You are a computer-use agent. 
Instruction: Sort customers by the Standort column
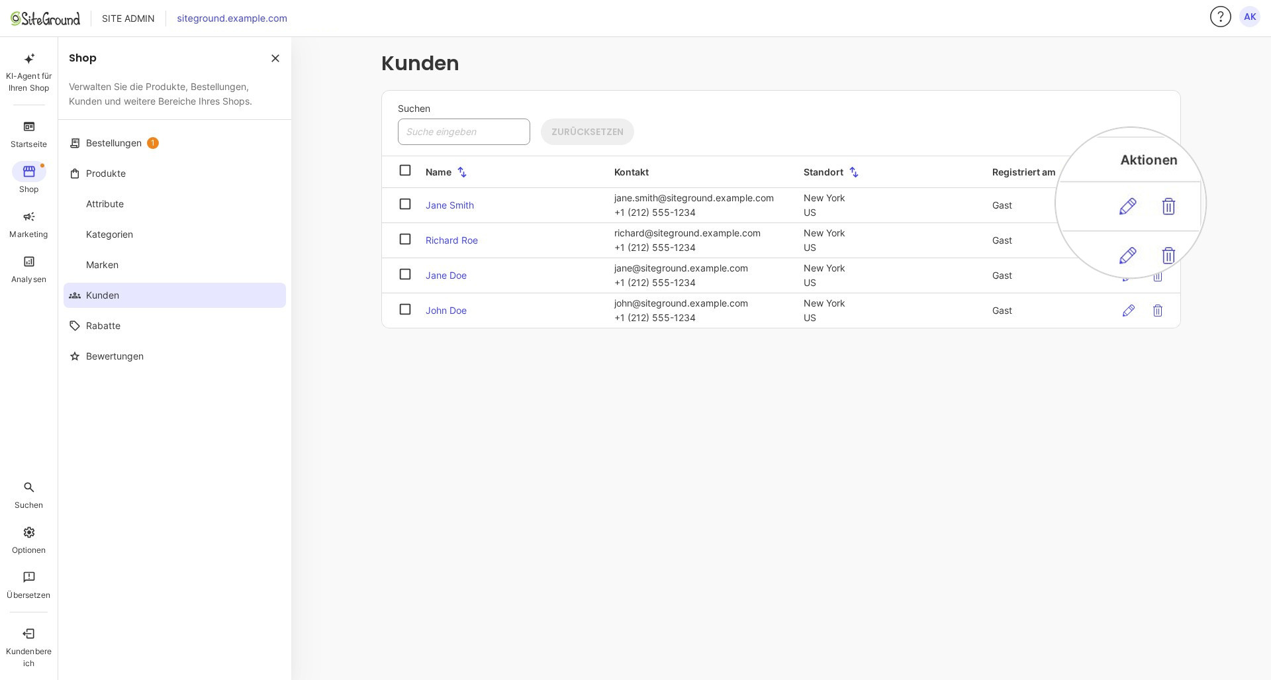(854, 172)
